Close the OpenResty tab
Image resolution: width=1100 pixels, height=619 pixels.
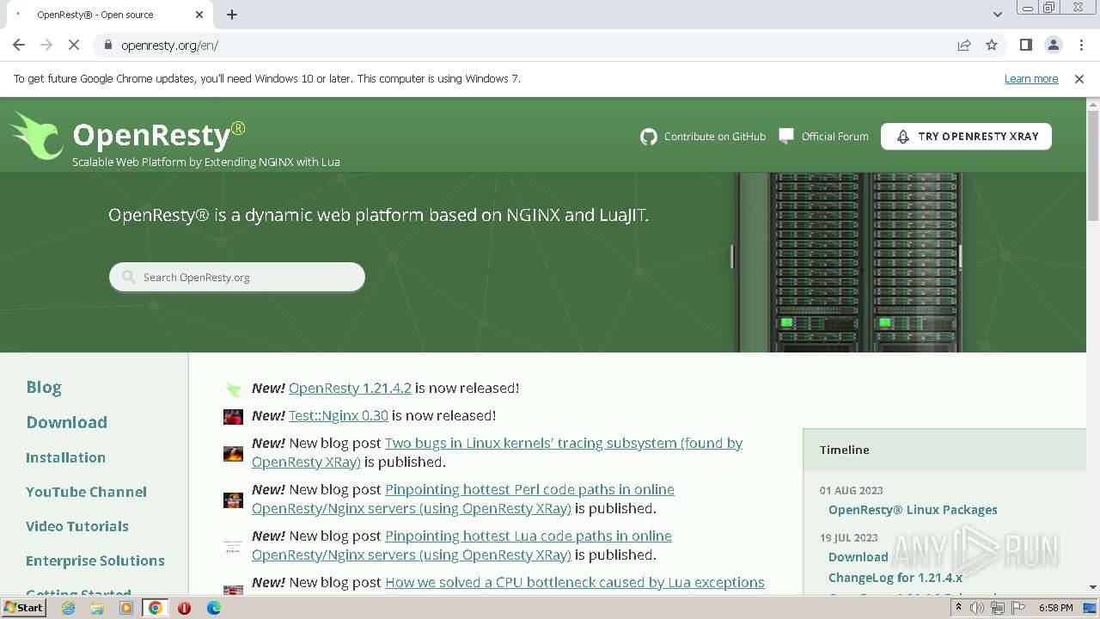(199, 15)
